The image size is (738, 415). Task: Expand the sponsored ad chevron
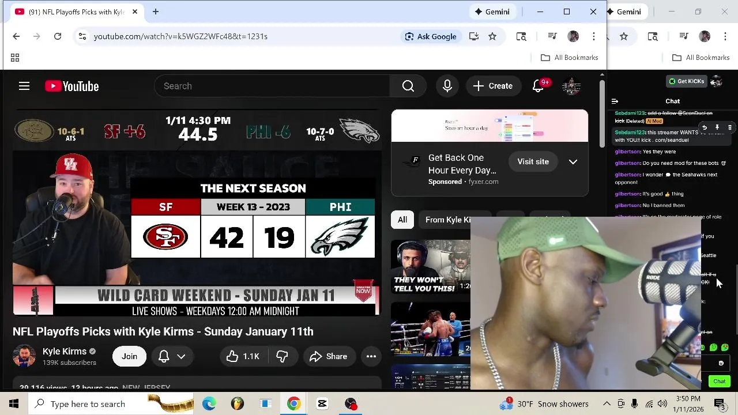click(573, 161)
